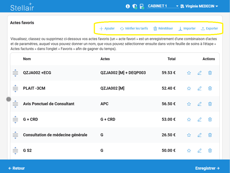
Task: Toggle star for G + CRD row
Action: pyautogui.click(x=189, y=120)
